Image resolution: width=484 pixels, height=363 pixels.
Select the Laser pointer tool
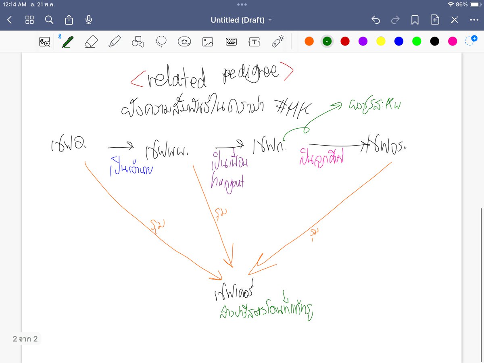click(278, 41)
